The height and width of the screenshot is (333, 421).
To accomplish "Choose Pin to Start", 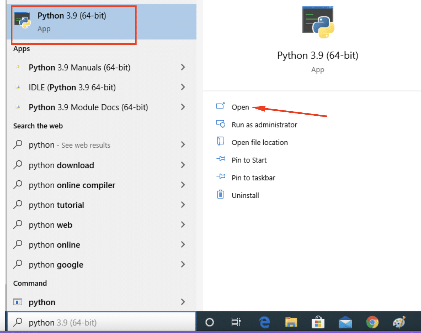I will tap(249, 160).
